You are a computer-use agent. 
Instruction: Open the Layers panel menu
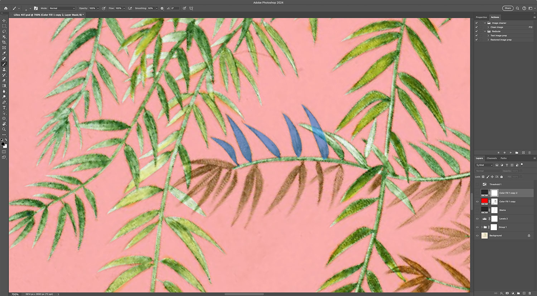tap(534, 158)
